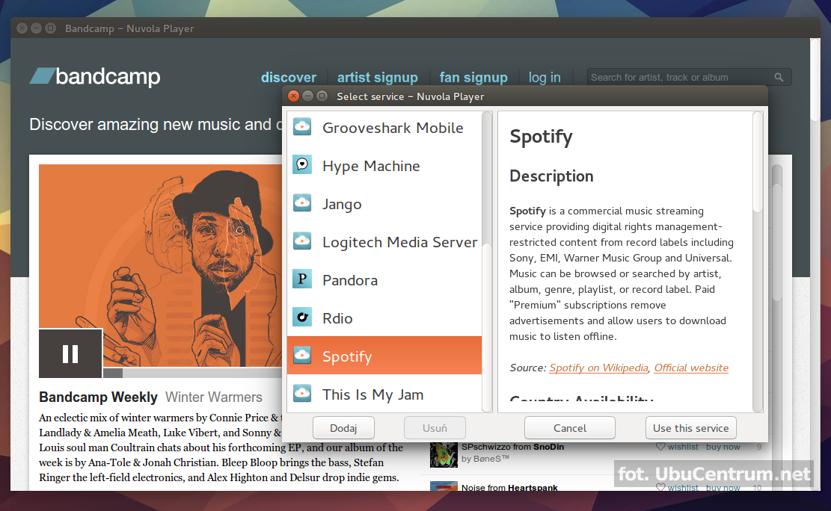Screen dimensions: 831x511
Task: Click log in on Bandcamp
Action: [545, 77]
